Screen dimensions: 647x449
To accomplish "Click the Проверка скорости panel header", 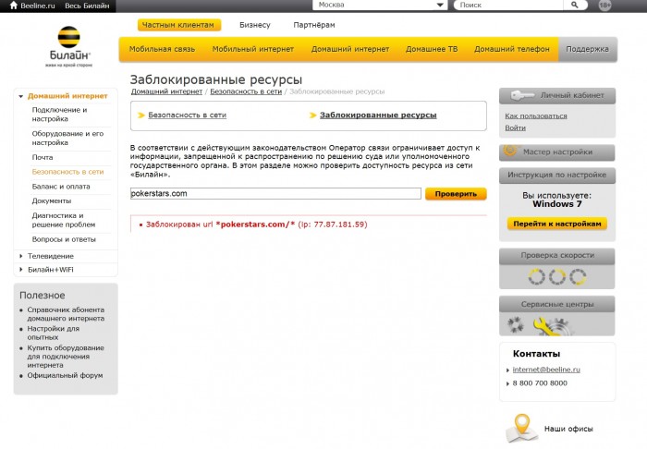I will pyautogui.click(x=557, y=256).
